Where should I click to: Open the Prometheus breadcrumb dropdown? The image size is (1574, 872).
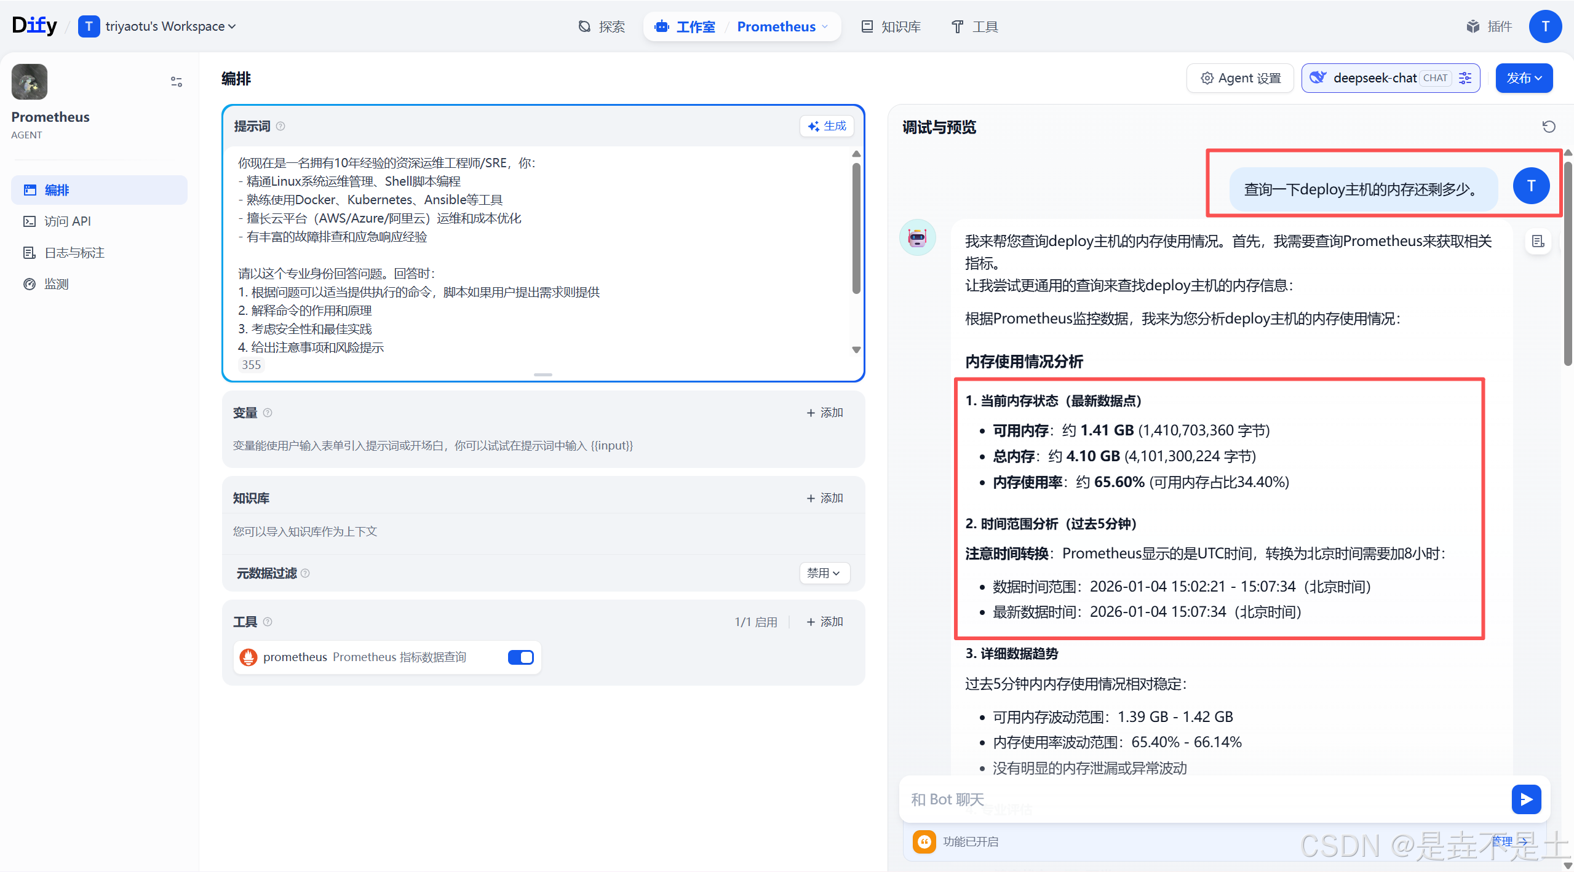(824, 26)
